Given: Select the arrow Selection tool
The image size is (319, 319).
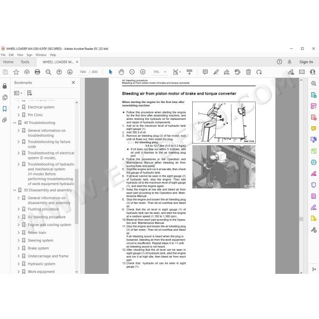Looking at the screenshot, I should click(x=110, y=72).
